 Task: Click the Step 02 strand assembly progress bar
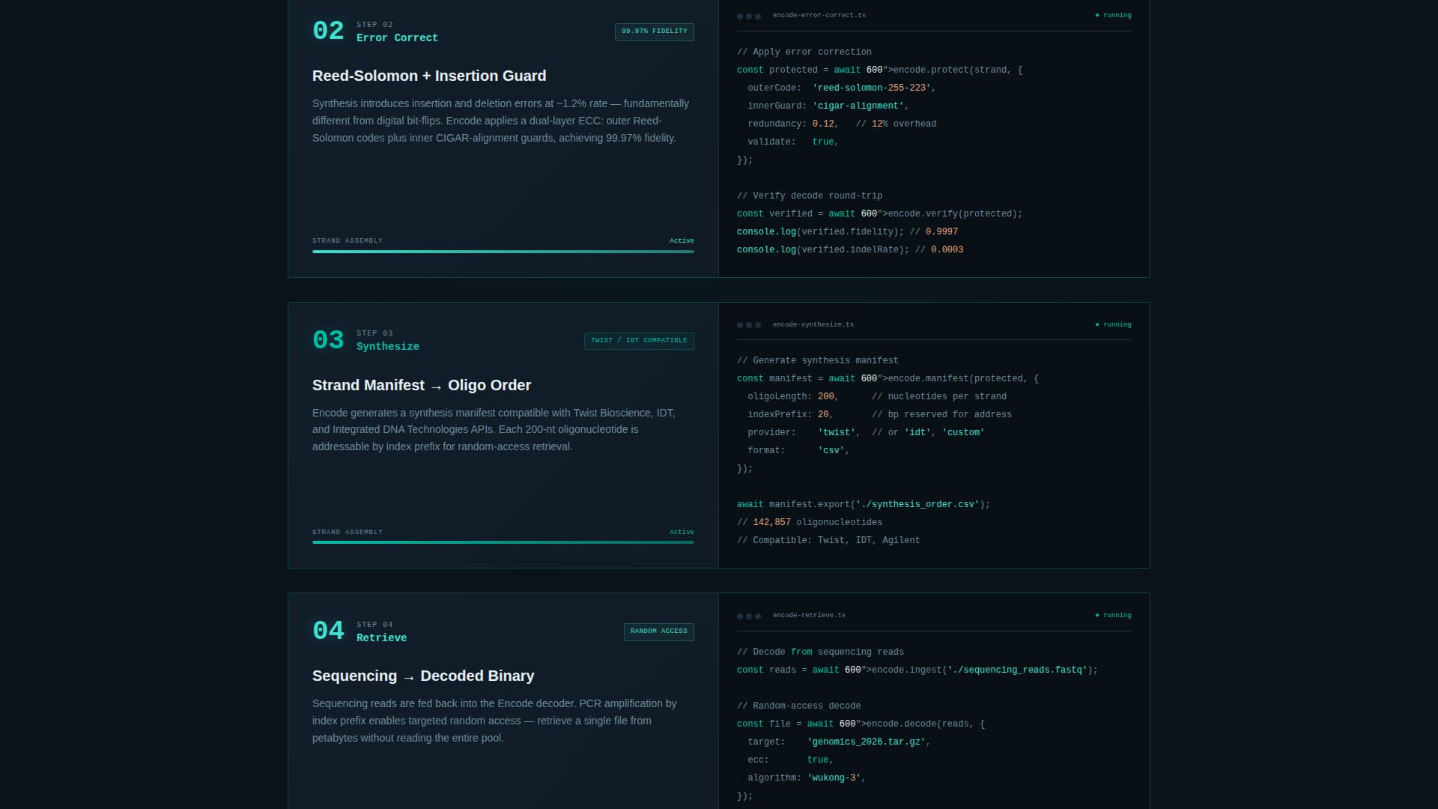click(503, 252)
